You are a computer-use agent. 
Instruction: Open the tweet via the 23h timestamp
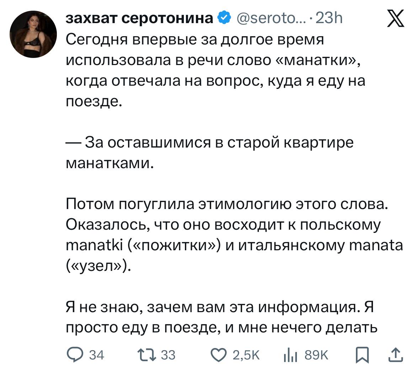[329, 18]
